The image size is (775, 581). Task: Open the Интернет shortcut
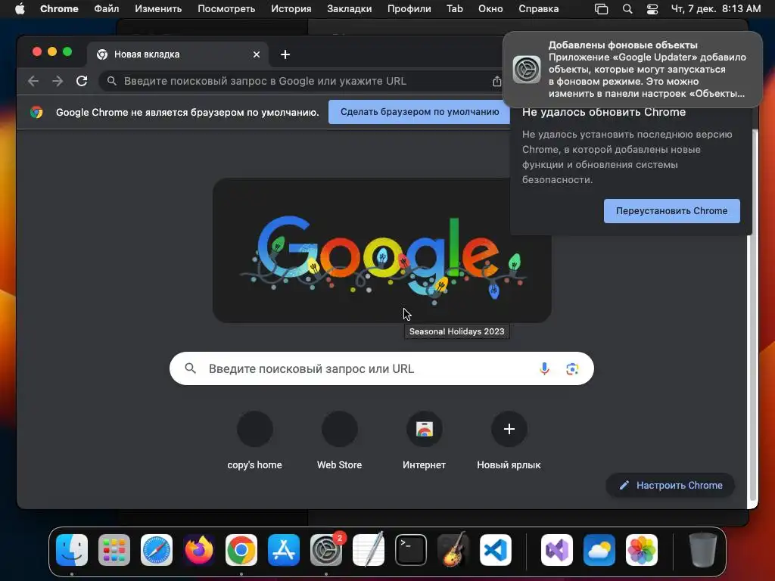click(x=424, y=440)
